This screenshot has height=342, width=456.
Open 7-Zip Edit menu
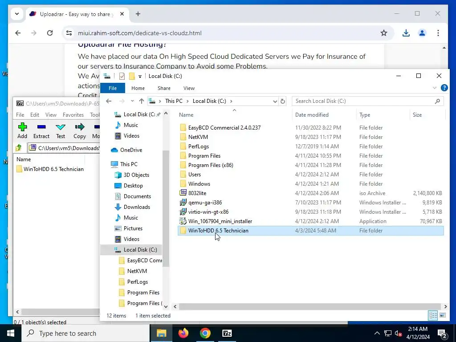tap(35, 115)
